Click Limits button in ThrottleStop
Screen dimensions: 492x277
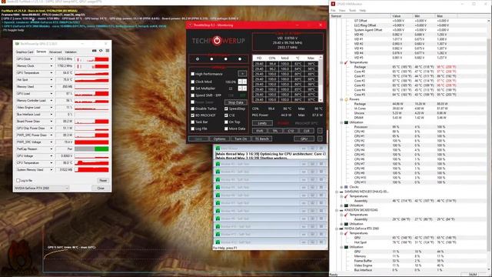[x=262, y=123]
